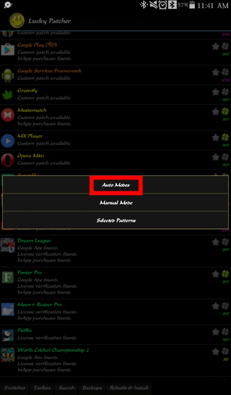231x395 pixels.
Task: Select the MX Player play icon
Action: (x=7, y=140)
